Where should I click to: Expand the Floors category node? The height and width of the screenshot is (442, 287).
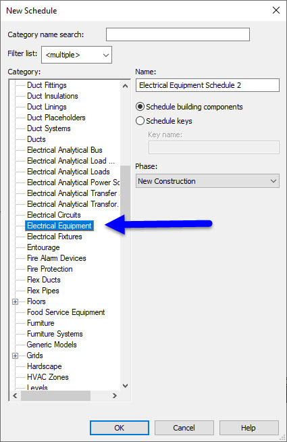coord(16,301)
